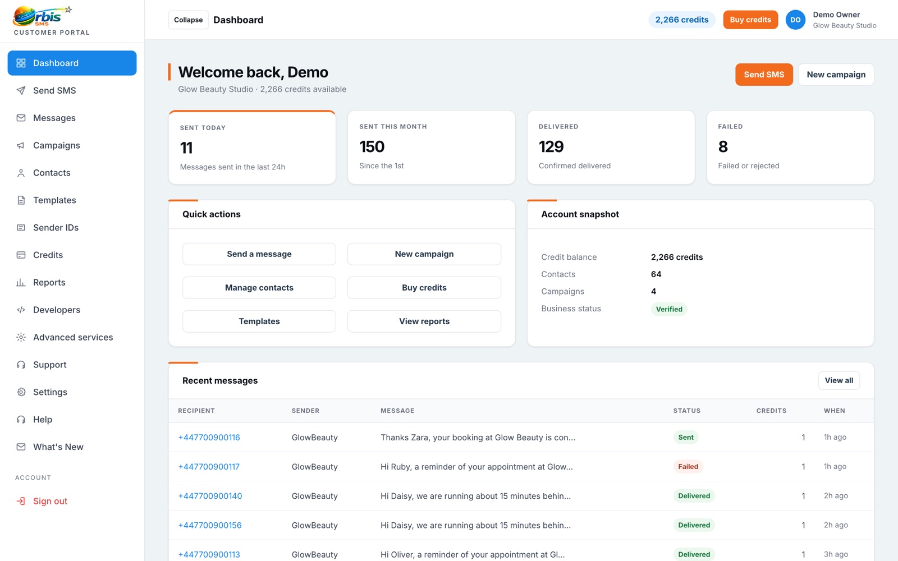Open recipient +447700900140 link
This screenshot has width=898, height=561.
[x=210, y=496]
